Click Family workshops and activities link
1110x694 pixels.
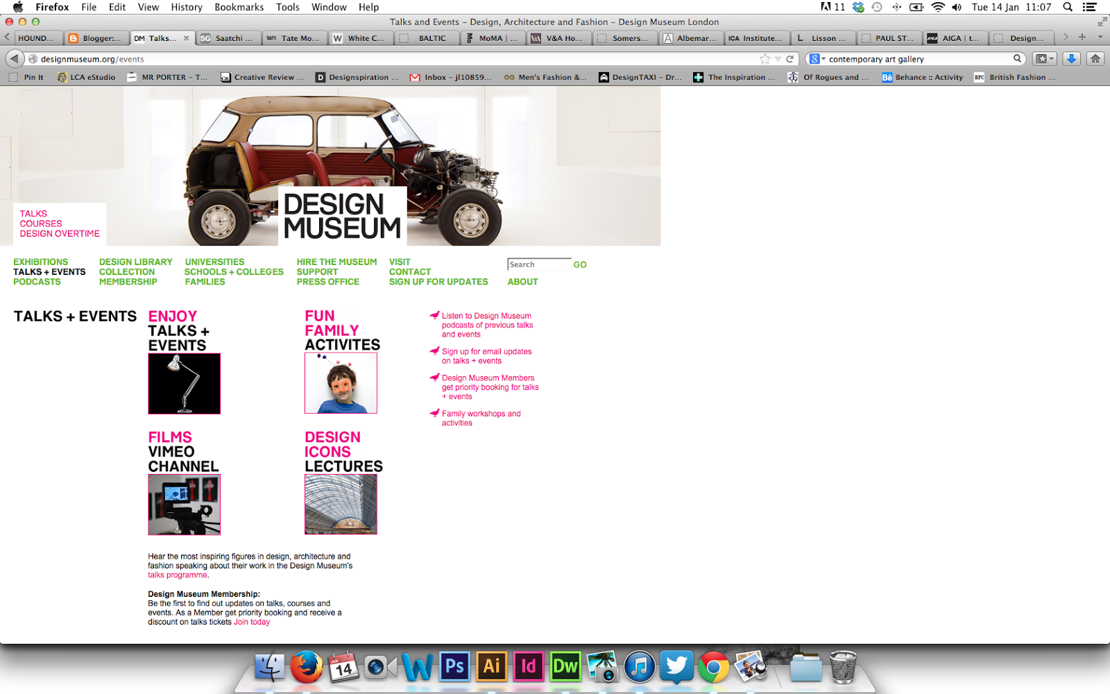coord(481,418)
